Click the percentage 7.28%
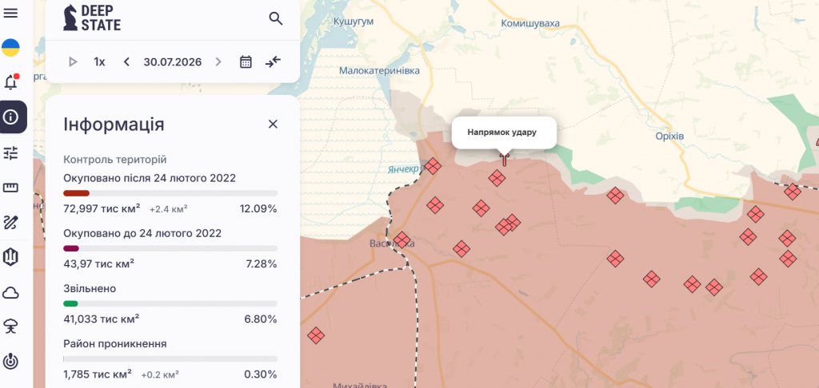 262,264
